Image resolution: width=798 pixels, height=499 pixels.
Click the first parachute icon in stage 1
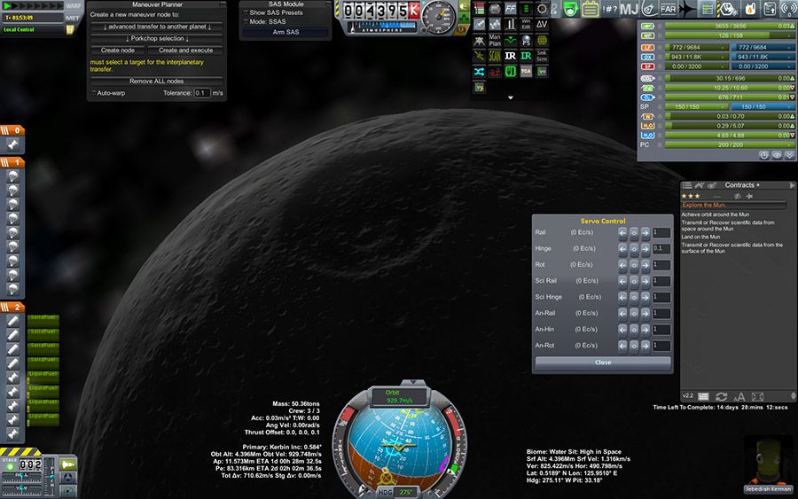coord(13,176)
